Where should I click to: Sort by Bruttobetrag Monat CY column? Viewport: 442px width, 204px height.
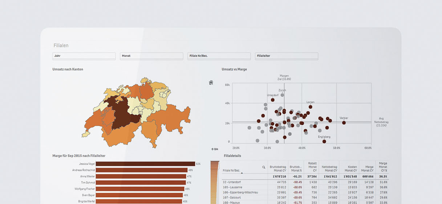(x=278, y=168)
